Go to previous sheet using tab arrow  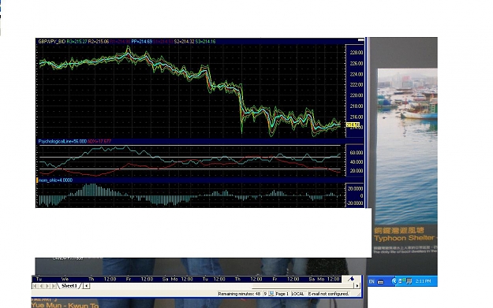(x=41, y=286)
